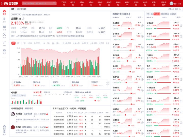Click the 全屏 fullscreen chart button
Image resolution: width=183 pixels, height=137 pixels.
click(107, 43)
